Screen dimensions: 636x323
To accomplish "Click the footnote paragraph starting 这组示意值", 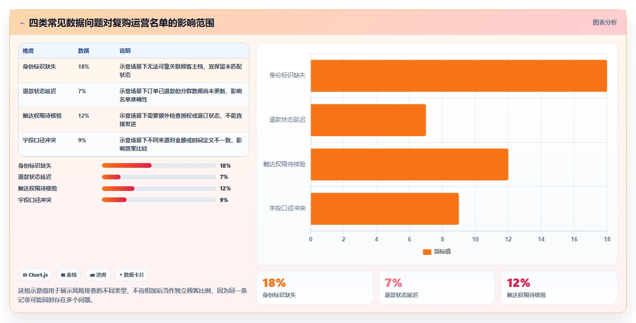I will coord(132,295).
